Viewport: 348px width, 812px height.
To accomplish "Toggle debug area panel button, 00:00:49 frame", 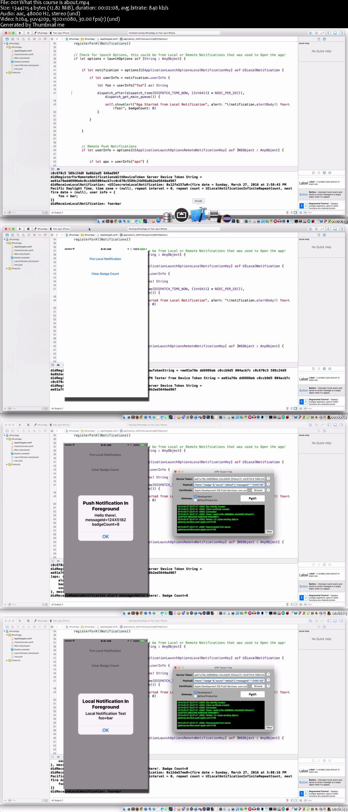I will [335, 33].
